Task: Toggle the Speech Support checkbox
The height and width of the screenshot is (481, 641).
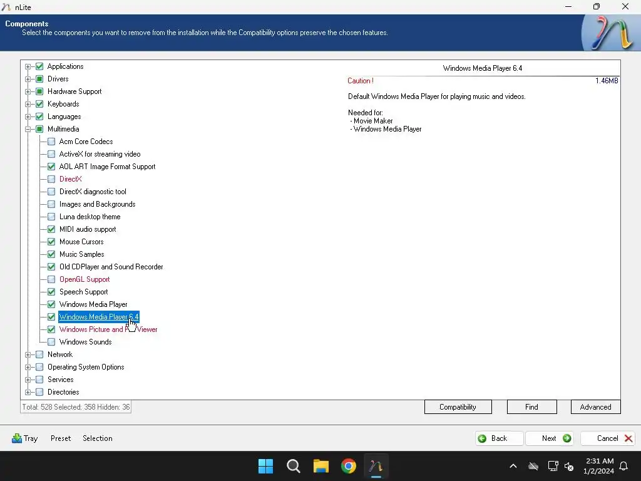Action: coord(51,292)
